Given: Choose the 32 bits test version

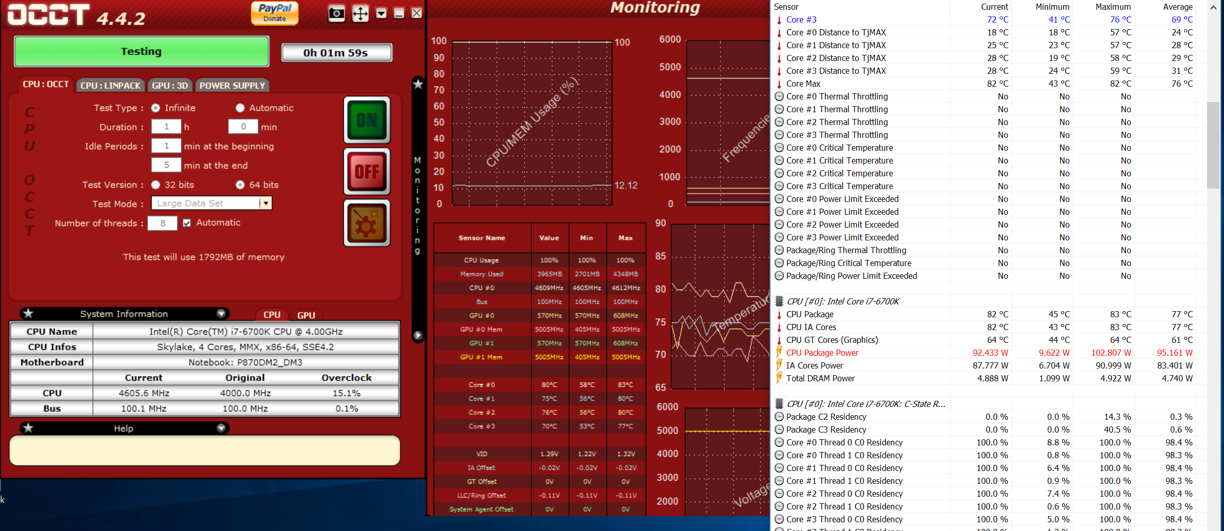Looking at the screenshot, I should pyautogui.click(x=156, y=185).
